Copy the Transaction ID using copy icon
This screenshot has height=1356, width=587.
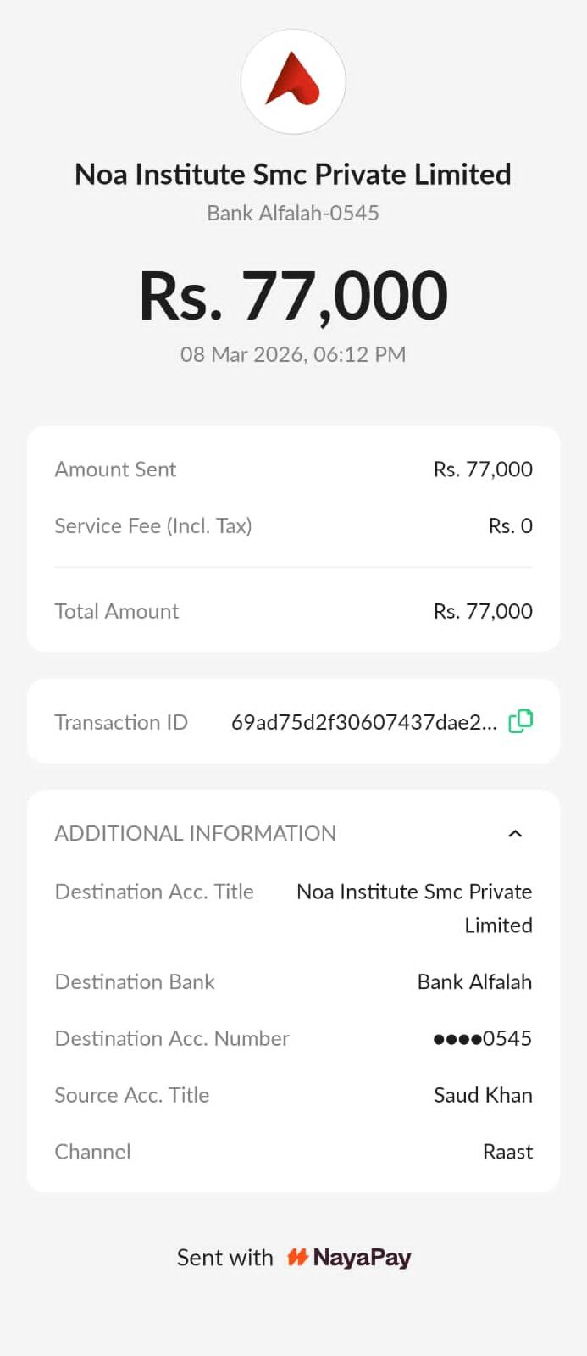tap(520, 721)
